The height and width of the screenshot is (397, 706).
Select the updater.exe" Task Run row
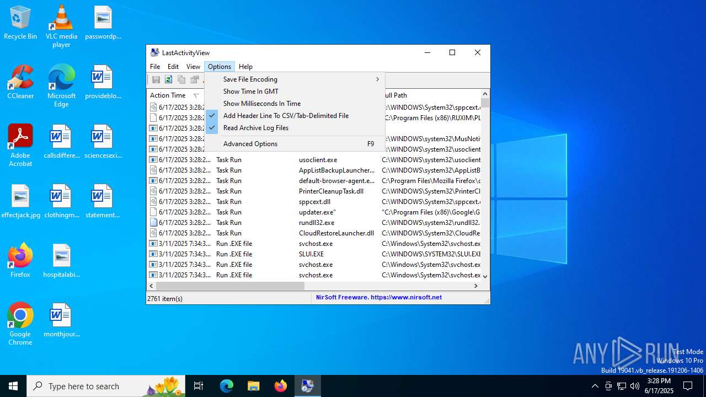[x=314, y=212]
